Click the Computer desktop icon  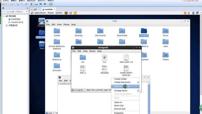point(41,22)
